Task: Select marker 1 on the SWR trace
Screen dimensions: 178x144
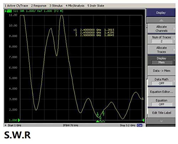Action: click(98, 114)
